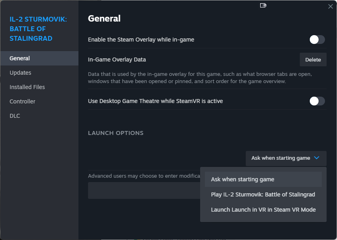The image size is (337, 240).
Task: Click the small window icon in title bar
Action: pos(263,5)
